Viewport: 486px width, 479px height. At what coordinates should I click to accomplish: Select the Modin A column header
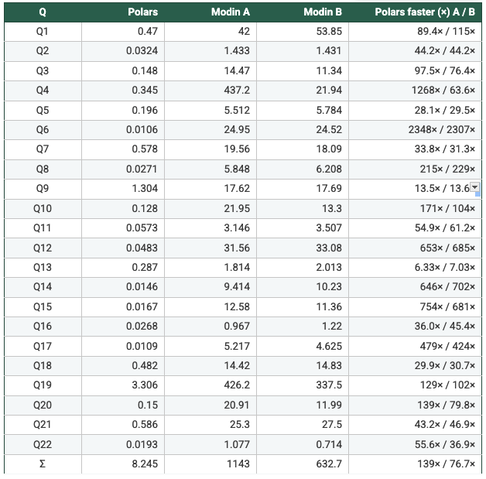tap(231, 12)
